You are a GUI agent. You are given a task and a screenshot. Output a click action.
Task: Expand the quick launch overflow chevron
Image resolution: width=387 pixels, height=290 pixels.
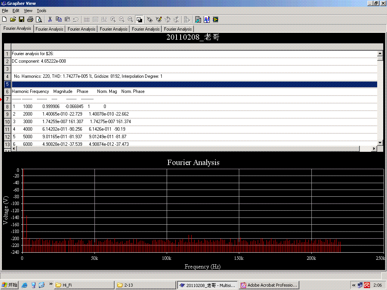51,284
